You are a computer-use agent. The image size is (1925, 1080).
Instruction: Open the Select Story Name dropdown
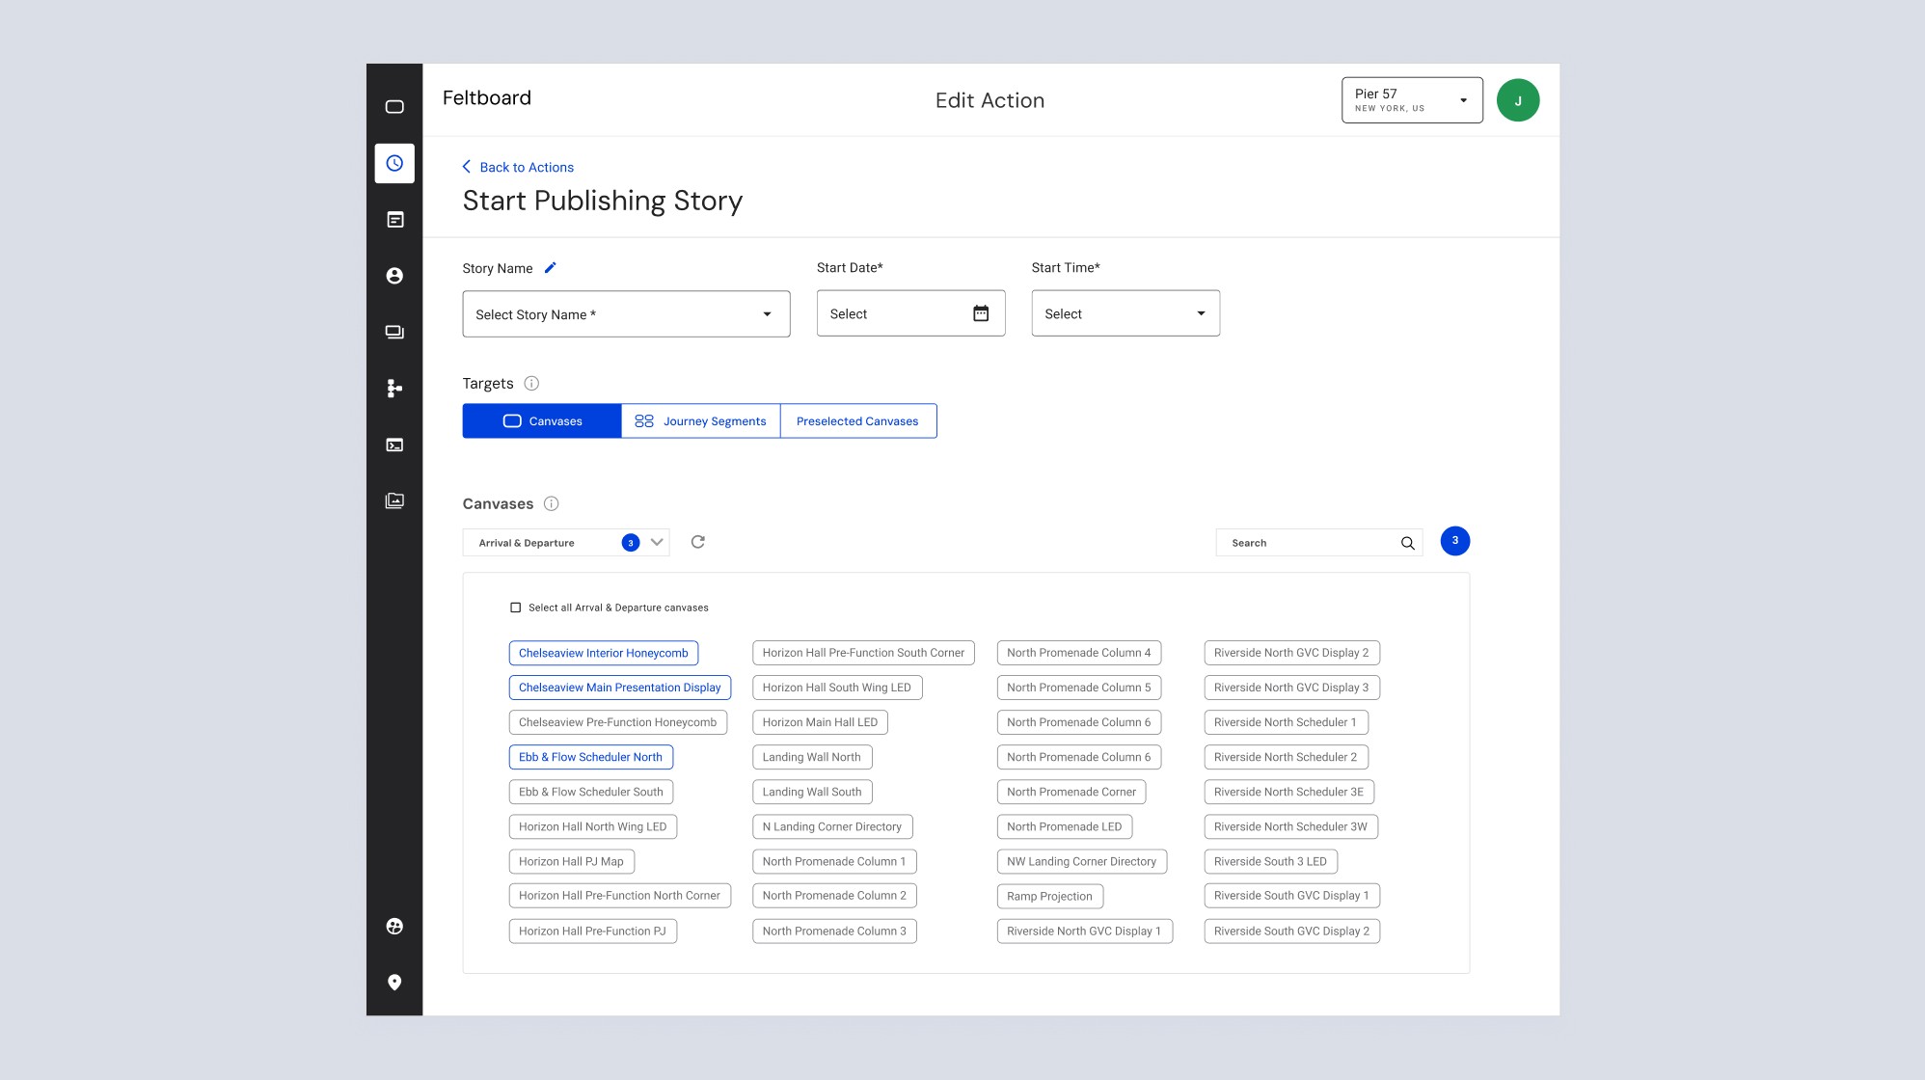[x=626, y=314]
